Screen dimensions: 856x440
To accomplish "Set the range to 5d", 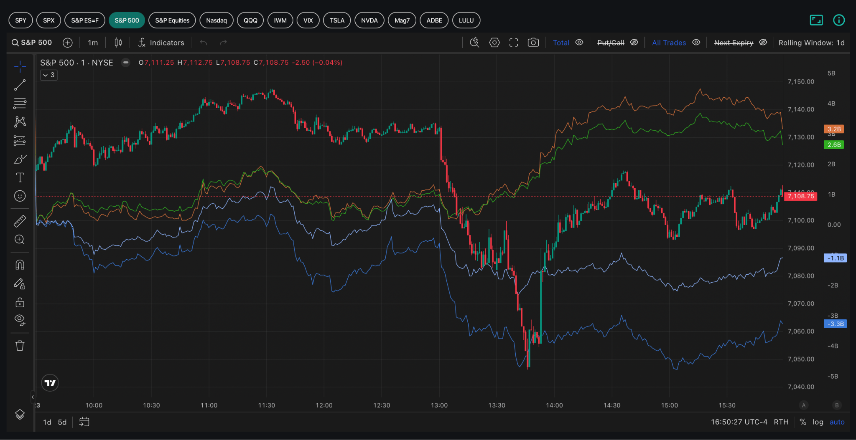I will click(x=62, y=422).
